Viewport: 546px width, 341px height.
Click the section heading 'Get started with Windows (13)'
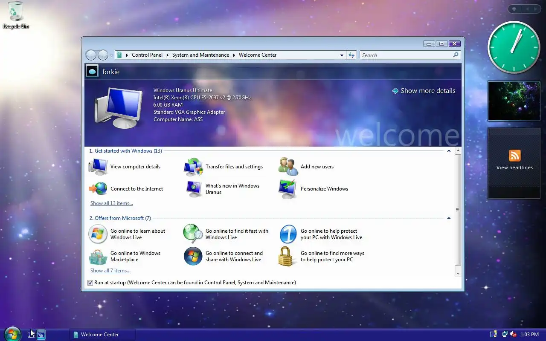(x=125, y=151)
